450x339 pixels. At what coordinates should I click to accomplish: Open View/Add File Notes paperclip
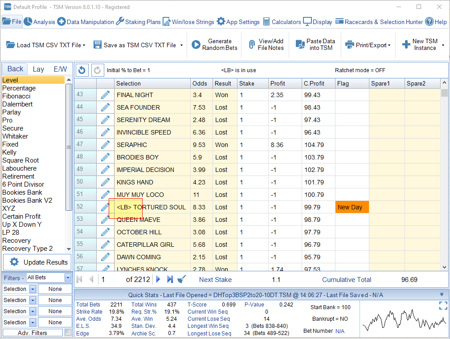coord(252,45)
